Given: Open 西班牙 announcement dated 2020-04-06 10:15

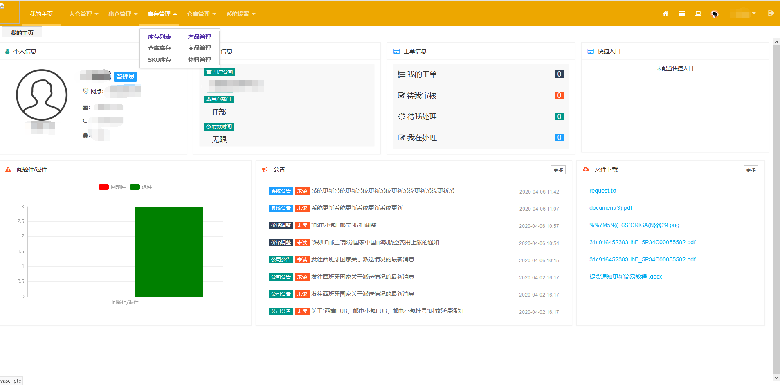Looking at the screenshot, I should tap(363, 259).
